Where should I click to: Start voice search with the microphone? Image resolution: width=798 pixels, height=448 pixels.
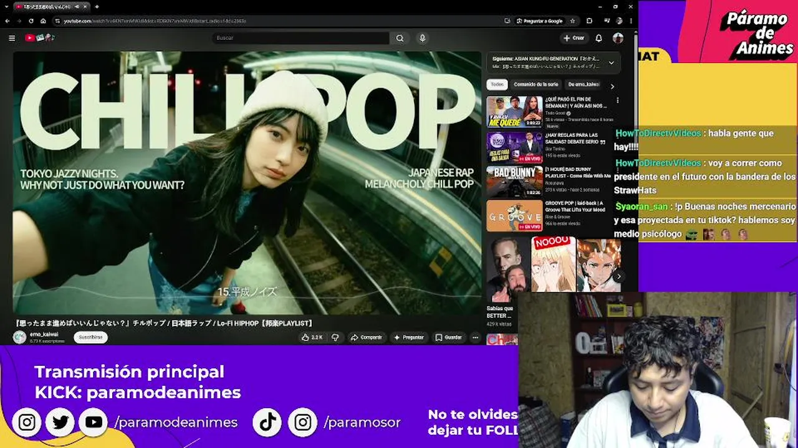click(x=422, y=38)
